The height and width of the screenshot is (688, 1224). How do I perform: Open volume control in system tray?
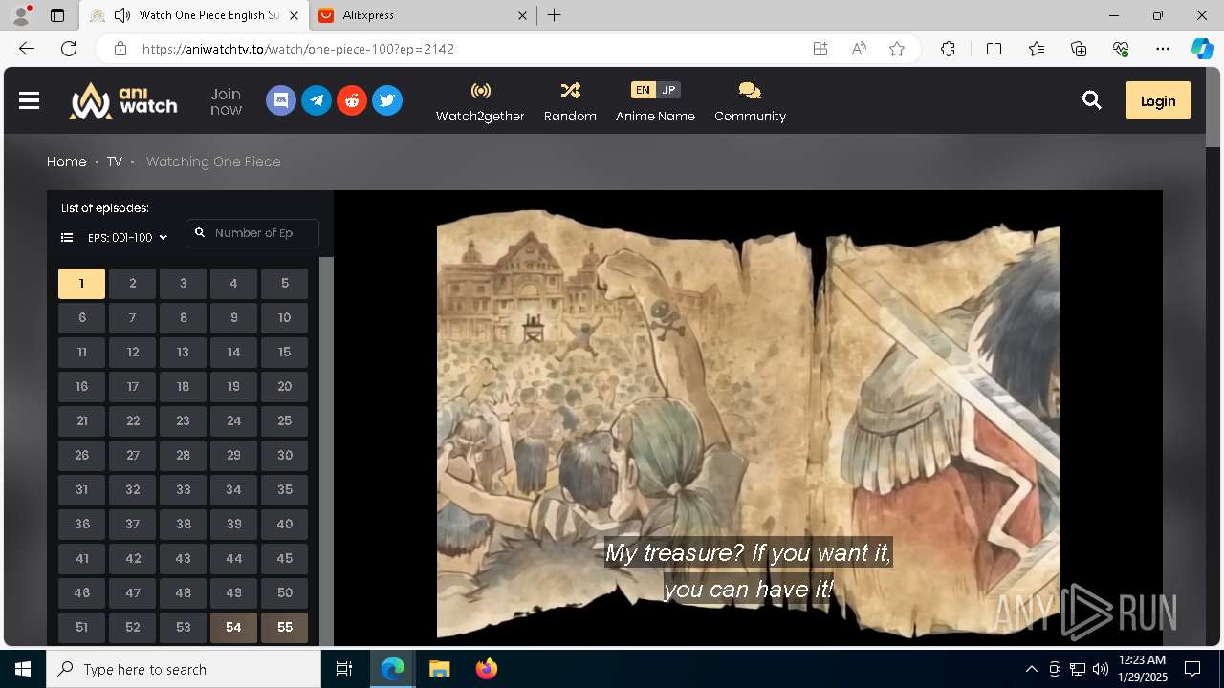coord(1101,669)
